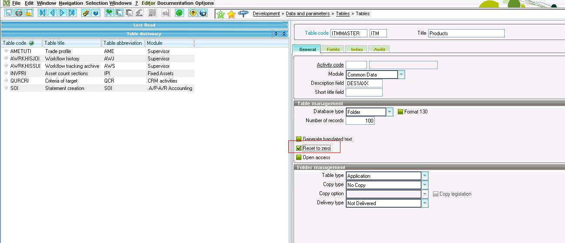This screenshot has width=565, height=243.
Task: Click Data and parameters breadcrumb link
Action: (307, 13)
